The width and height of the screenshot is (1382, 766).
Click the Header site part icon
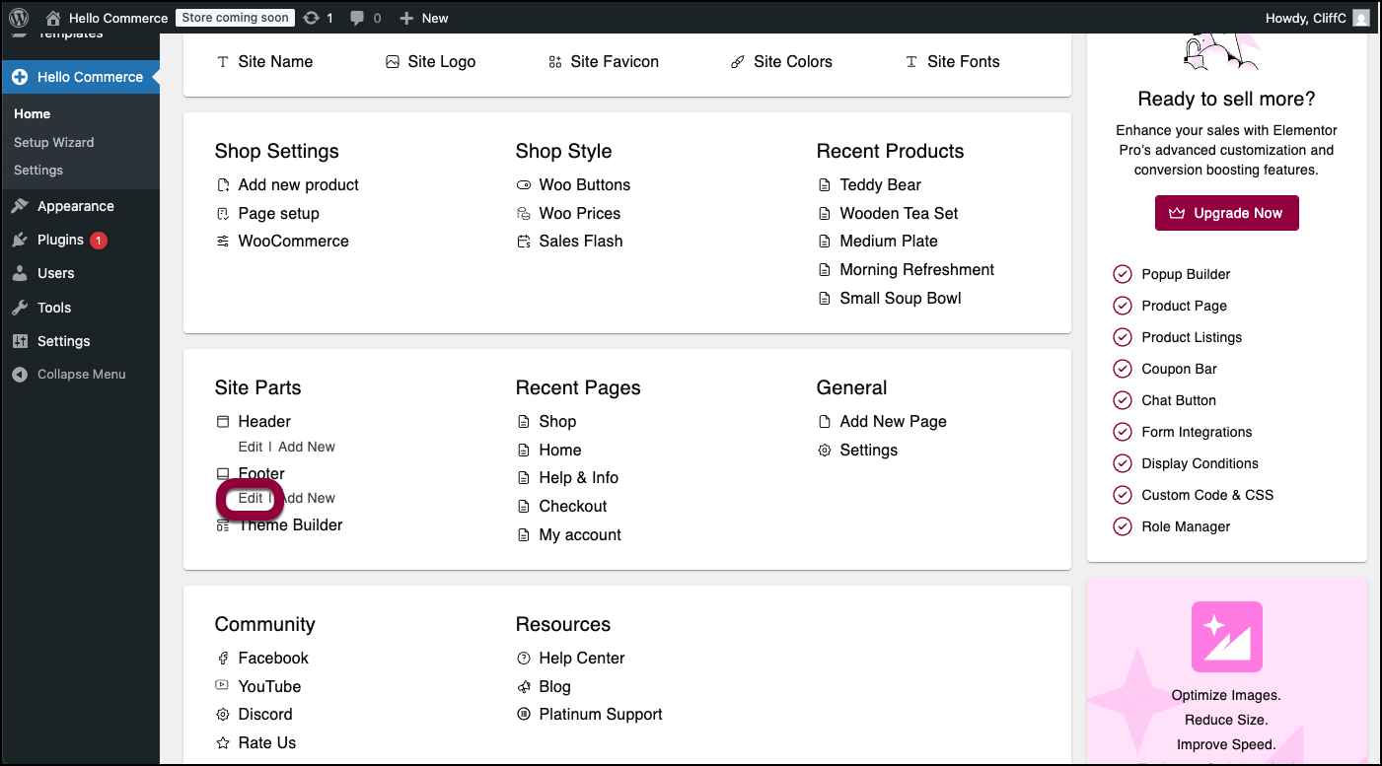click(x=223, y=422)
